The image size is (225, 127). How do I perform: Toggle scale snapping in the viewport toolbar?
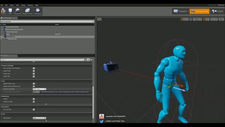212,19
